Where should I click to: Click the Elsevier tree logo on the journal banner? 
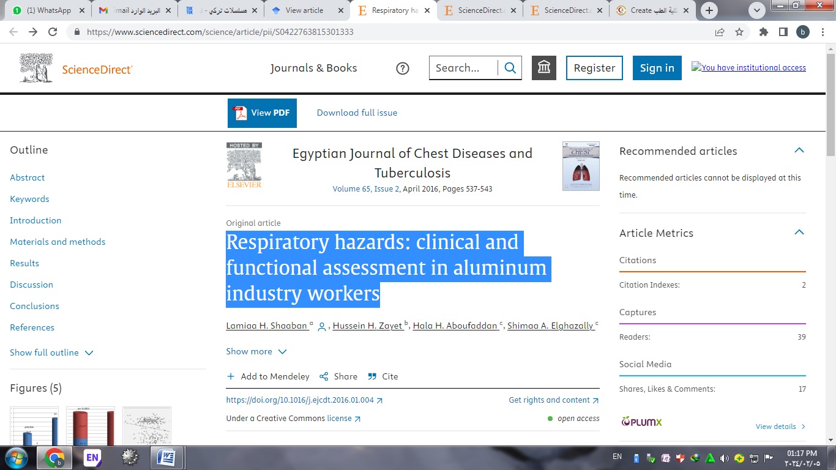coord(244,165)
